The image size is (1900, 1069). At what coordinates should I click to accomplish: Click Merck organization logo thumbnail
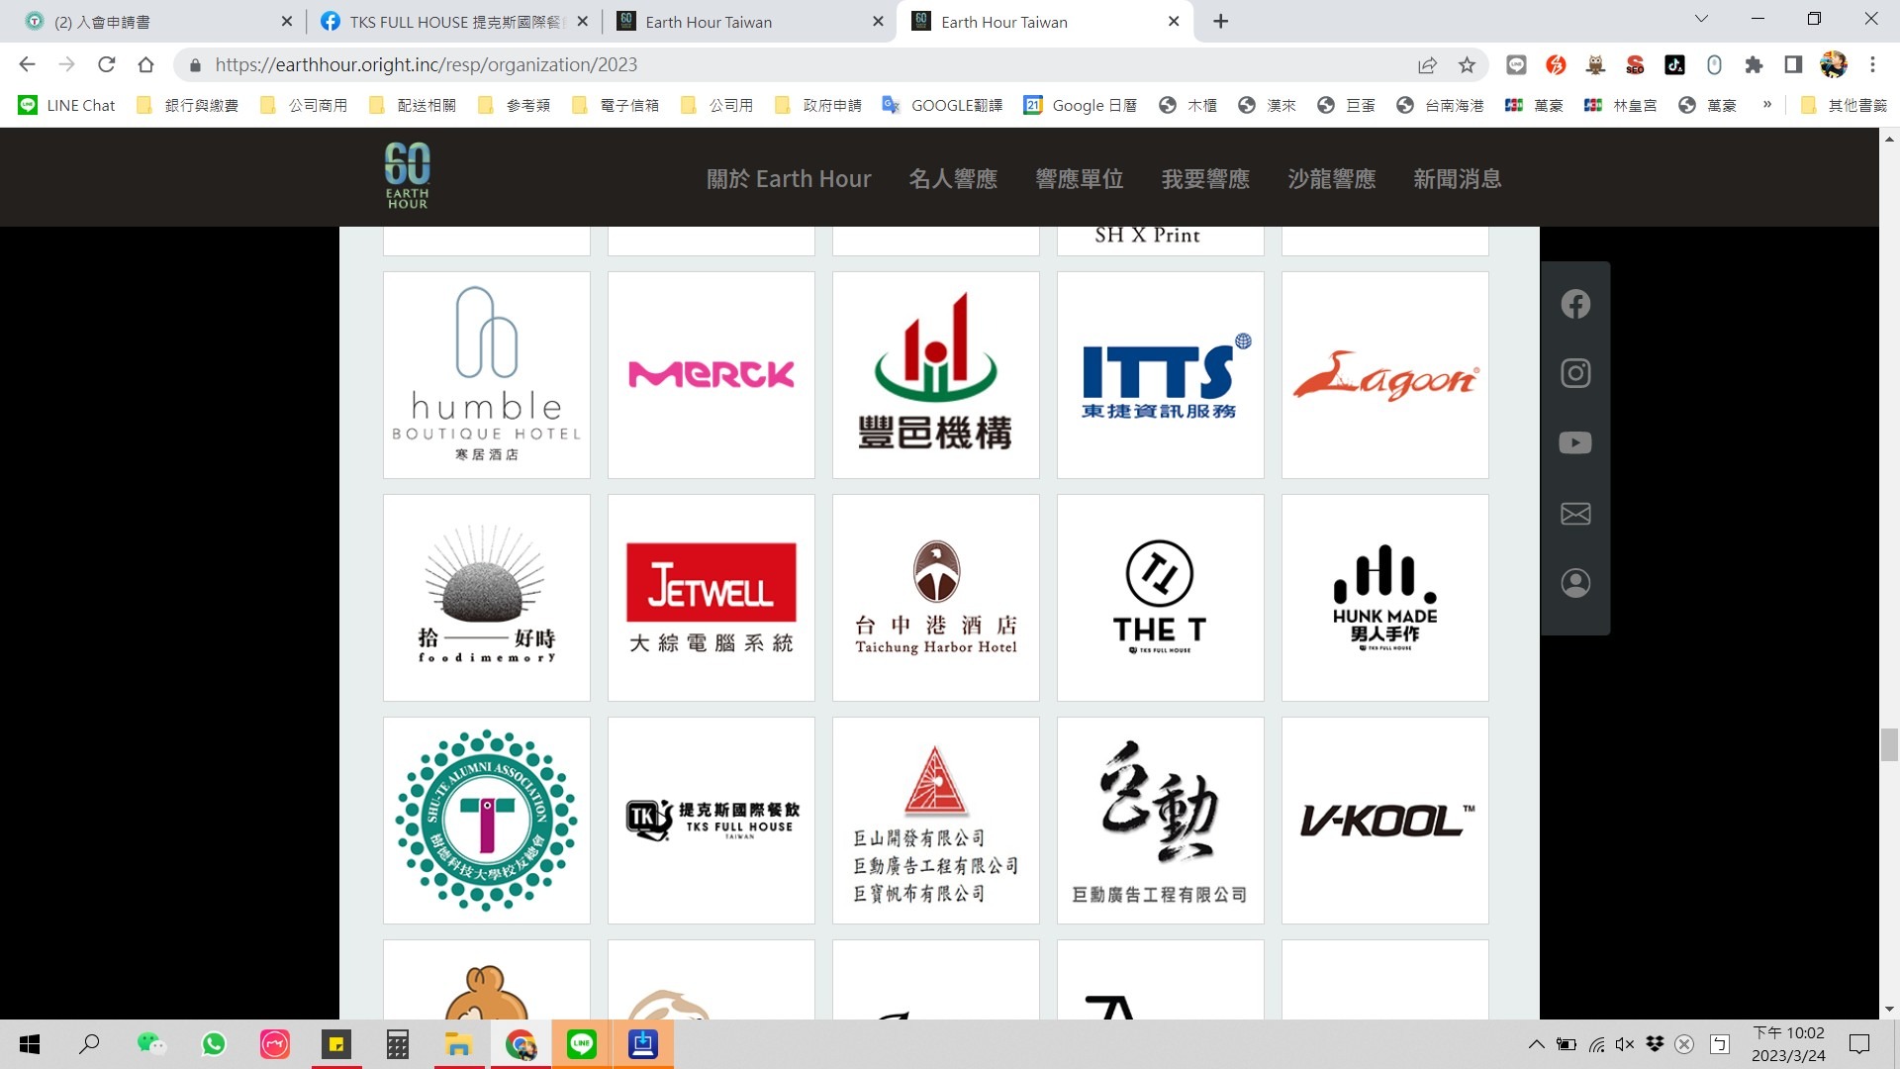tap(712, 374)
